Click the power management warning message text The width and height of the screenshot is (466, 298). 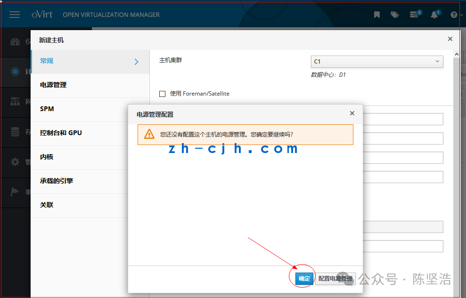point(227,135)
